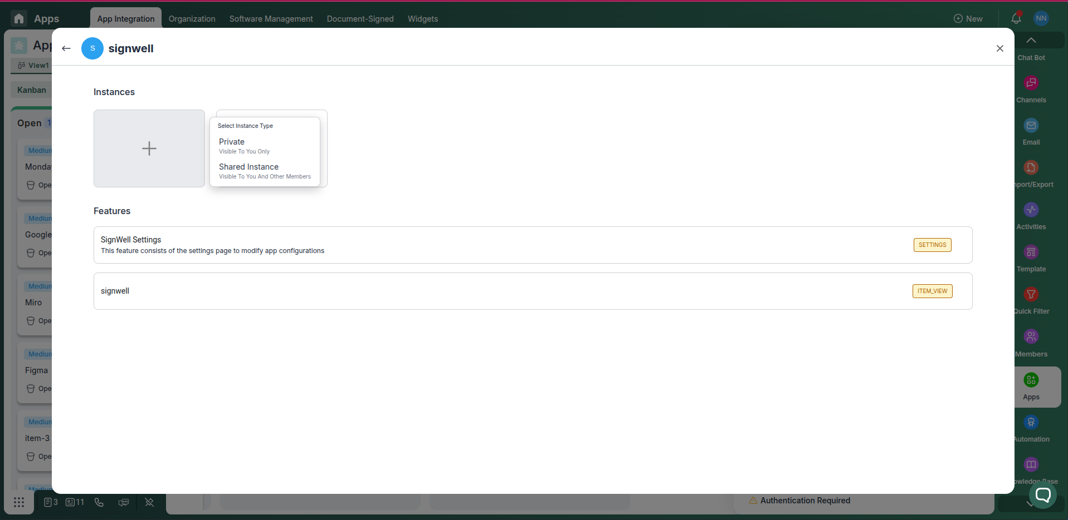Open the Software Management tab
The image size is (1068, 520).
(x=271, y=18)
